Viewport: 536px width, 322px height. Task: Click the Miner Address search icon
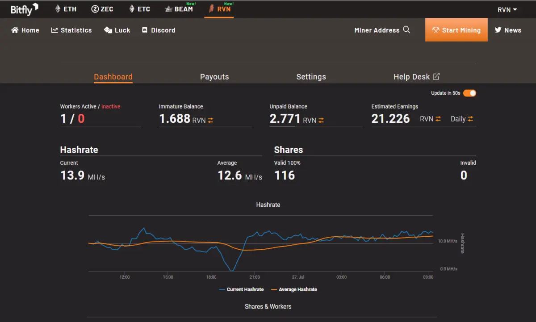(x=406, y=30)
